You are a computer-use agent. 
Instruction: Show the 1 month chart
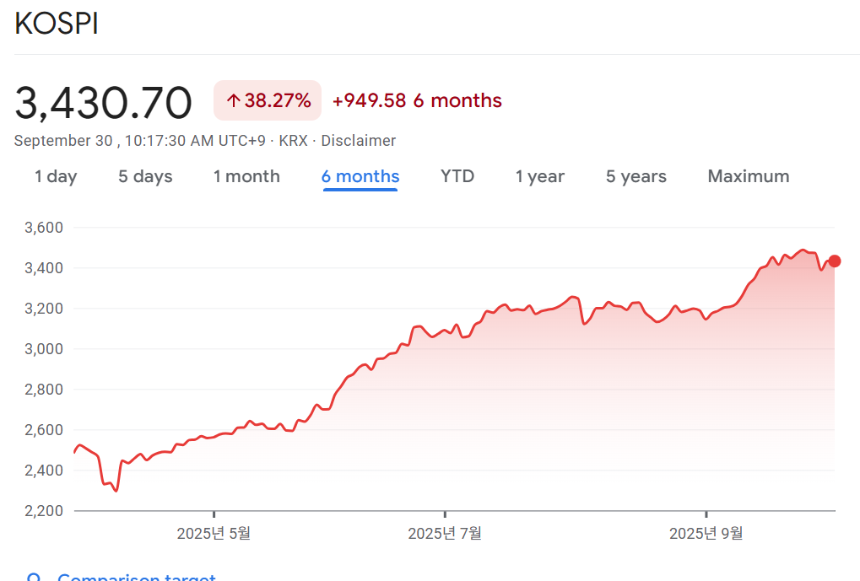pyautogui.click(x=246, y=176)
